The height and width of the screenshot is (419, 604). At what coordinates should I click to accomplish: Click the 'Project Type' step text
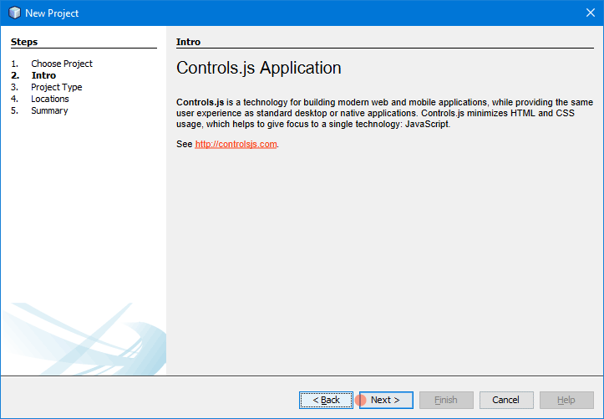(x=57, y=87)
